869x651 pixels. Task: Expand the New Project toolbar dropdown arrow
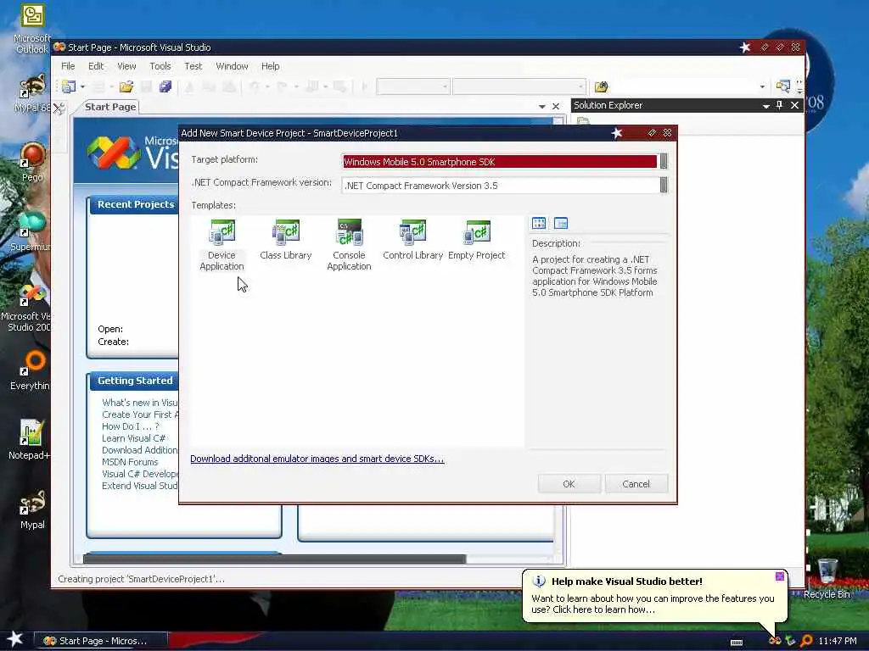click(82, 87)
